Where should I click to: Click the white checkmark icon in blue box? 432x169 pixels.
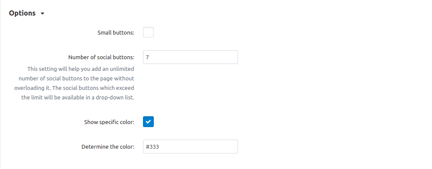148,121
